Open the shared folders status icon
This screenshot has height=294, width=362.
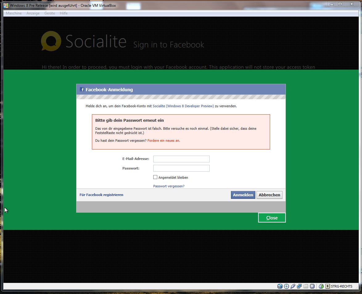point(306,286)
